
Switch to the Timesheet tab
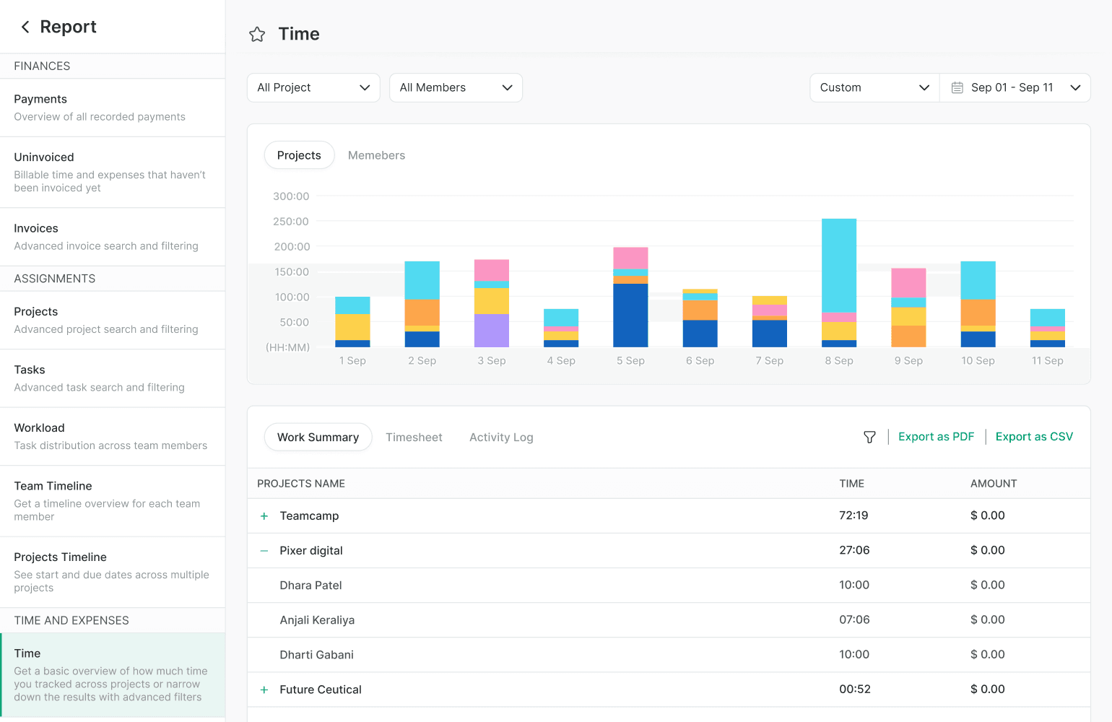414,438
